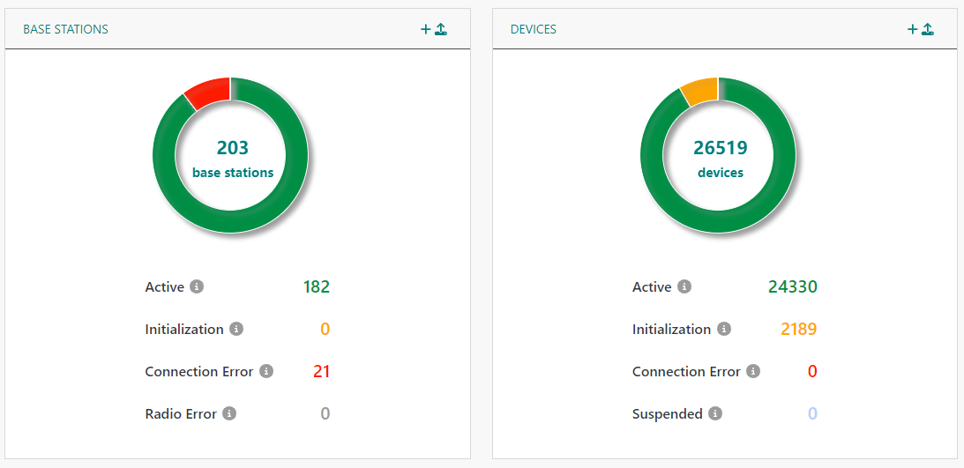Show info for base stations Initialization status
964x468 pixels.
point(236,329)
